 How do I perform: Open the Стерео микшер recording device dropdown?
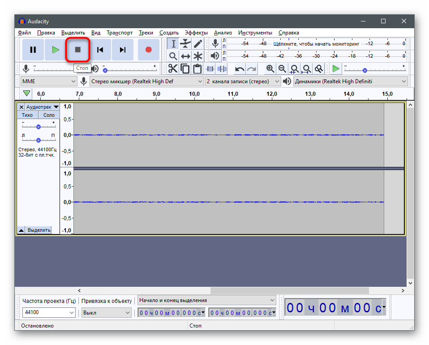pyautogui.click(x=146, y=81)
